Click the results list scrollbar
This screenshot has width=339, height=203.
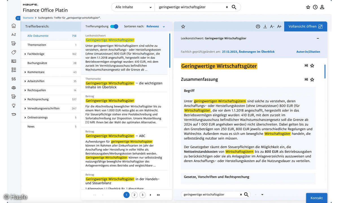[170, 51]
